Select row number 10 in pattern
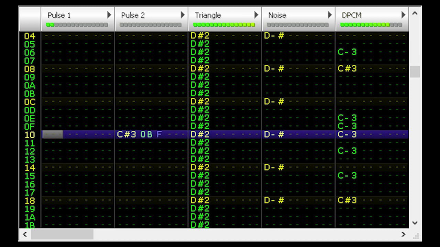Viewport: 440px width, 247px height. [30, 135]
